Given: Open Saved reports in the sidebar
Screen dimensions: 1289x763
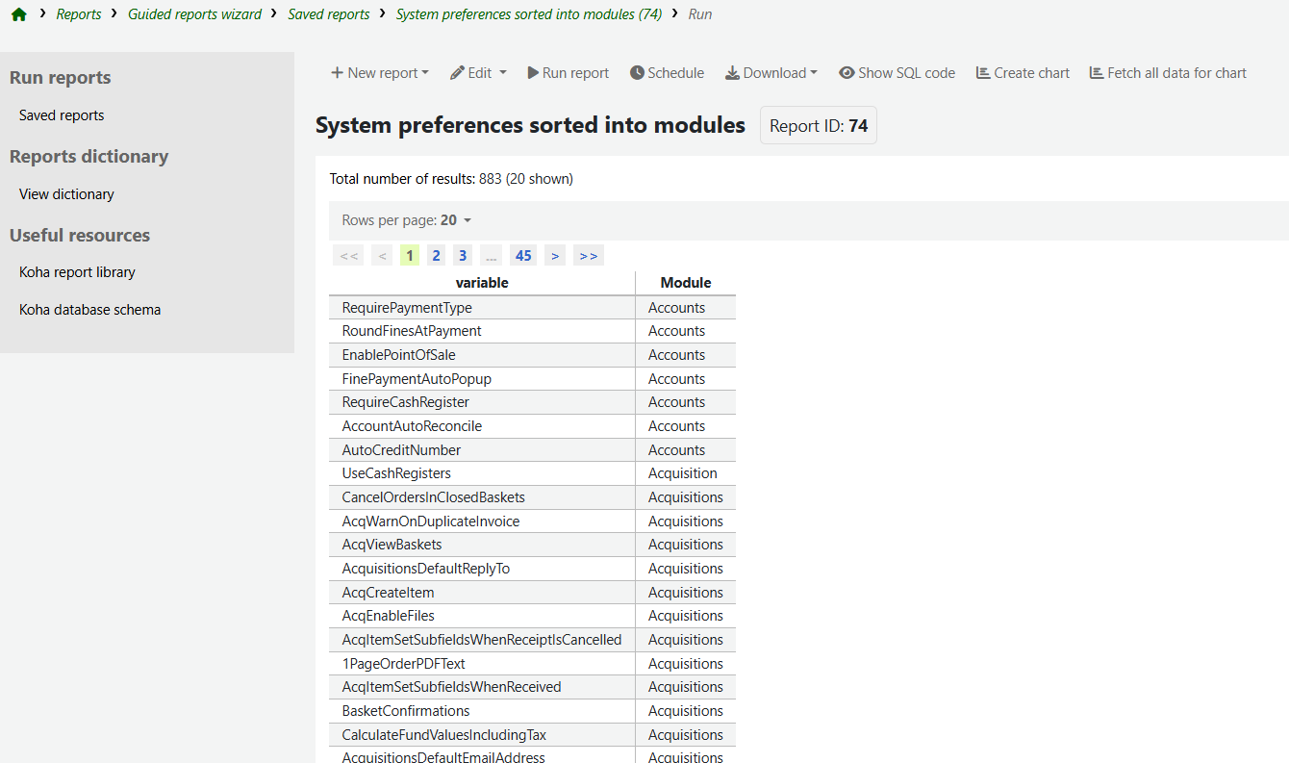Looking at the screenshot, I should pyautogui.click(x=62, y=115).
